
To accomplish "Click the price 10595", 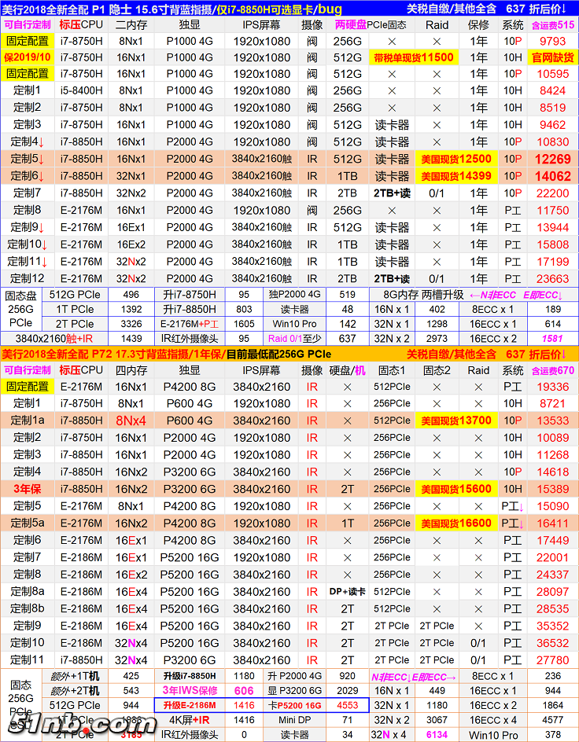I will point(552,75).
